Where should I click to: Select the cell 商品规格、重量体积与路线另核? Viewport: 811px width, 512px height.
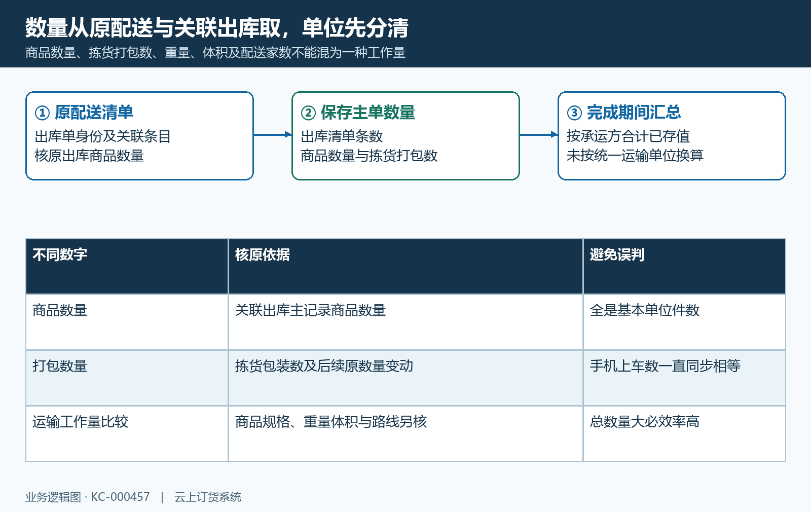[405, 433]
